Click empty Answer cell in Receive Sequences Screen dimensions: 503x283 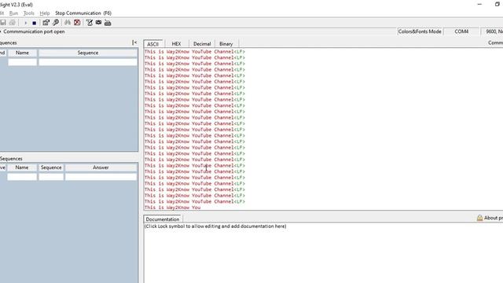pyautogui.click(x=101, y=177)
